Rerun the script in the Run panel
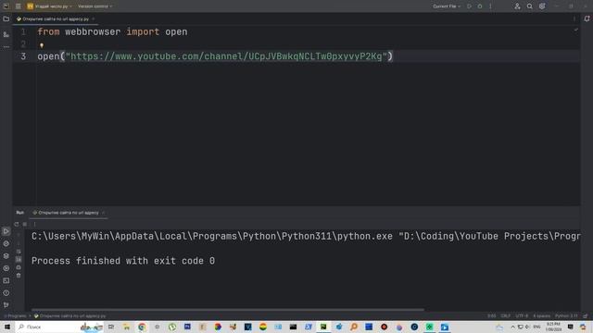The image size is (593, 333). pyautogui.click(x=17, y=224)
